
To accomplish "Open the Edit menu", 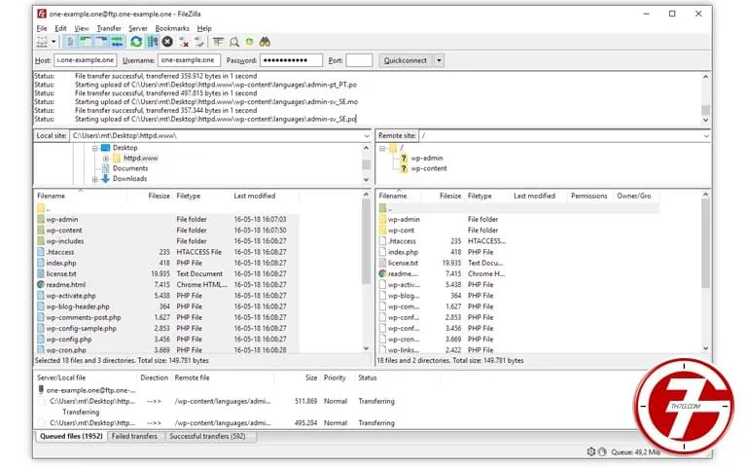I will point(60,28).
